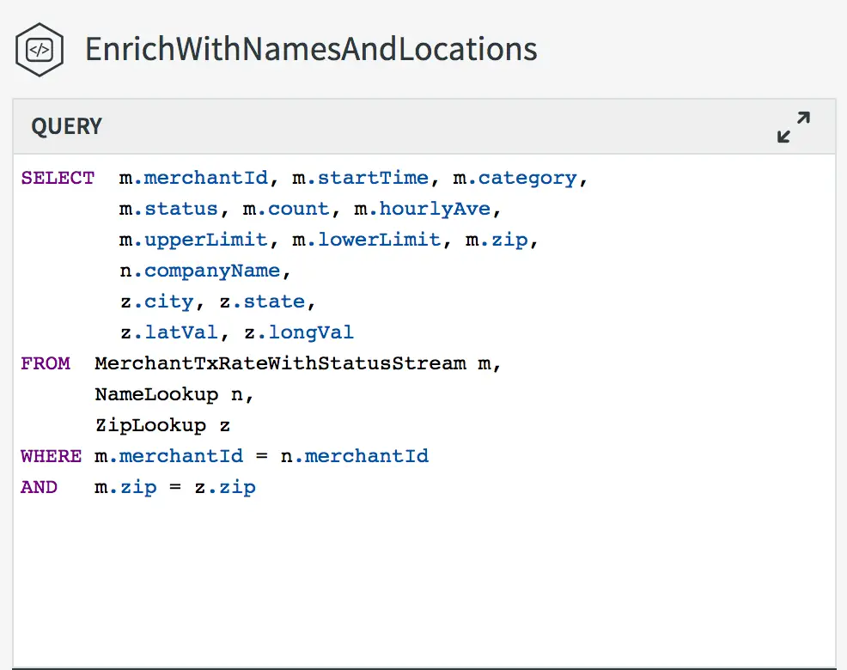Click the WHERE keyword in the query

[52, 457]
